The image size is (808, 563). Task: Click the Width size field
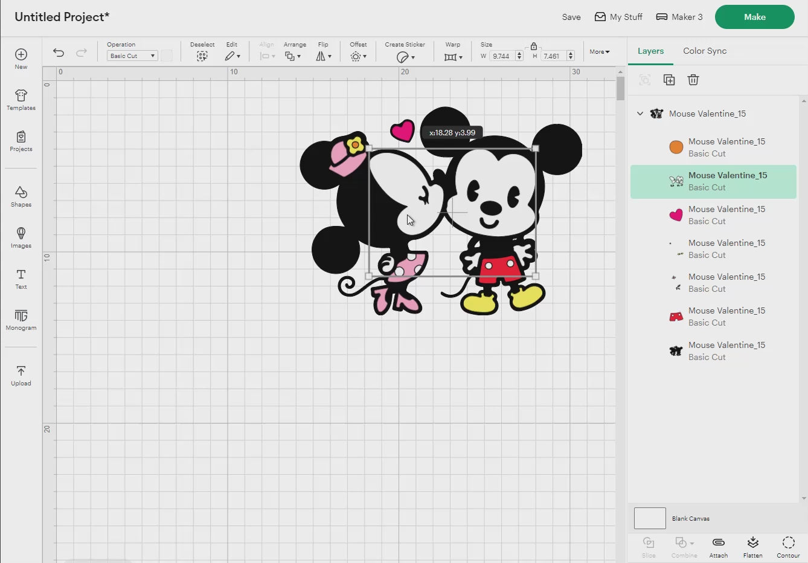pyautogui.click(x=501, y=56)
